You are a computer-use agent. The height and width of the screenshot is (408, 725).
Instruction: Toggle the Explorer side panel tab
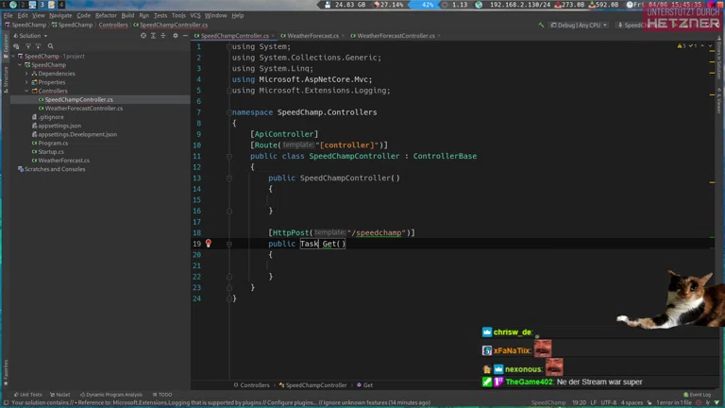[x=5, y=43]
